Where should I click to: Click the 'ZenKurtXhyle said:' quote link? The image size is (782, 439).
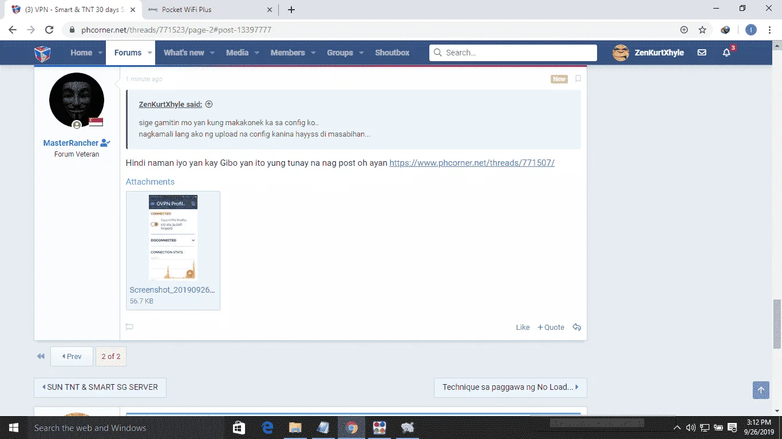(170, 105)
